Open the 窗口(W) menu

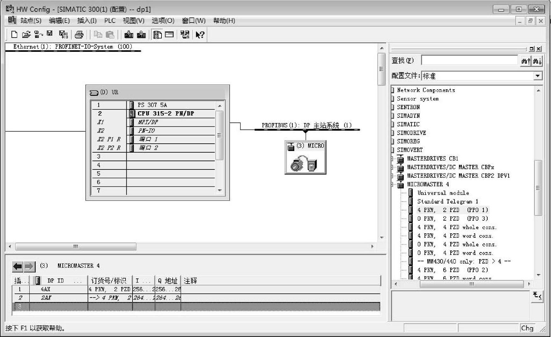coord(194,21)
